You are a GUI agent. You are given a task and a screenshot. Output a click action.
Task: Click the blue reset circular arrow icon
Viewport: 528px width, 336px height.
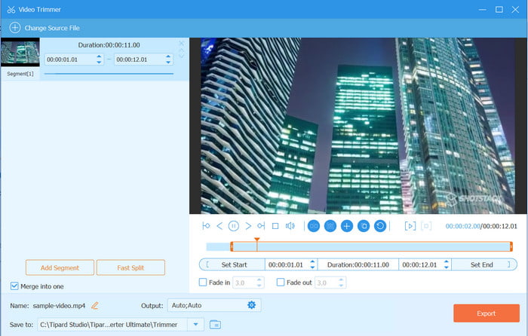[379, 226]
